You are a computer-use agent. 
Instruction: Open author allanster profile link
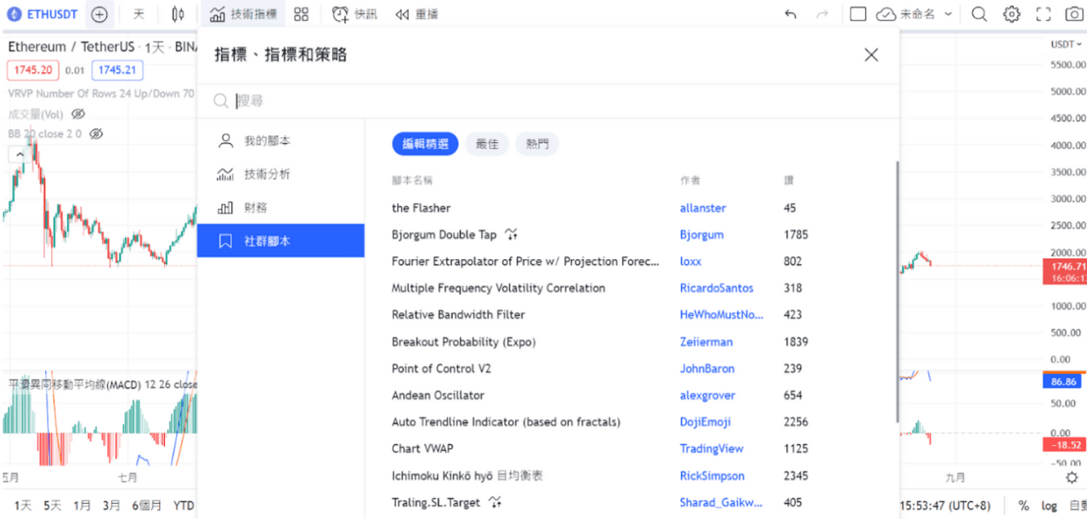703,208
